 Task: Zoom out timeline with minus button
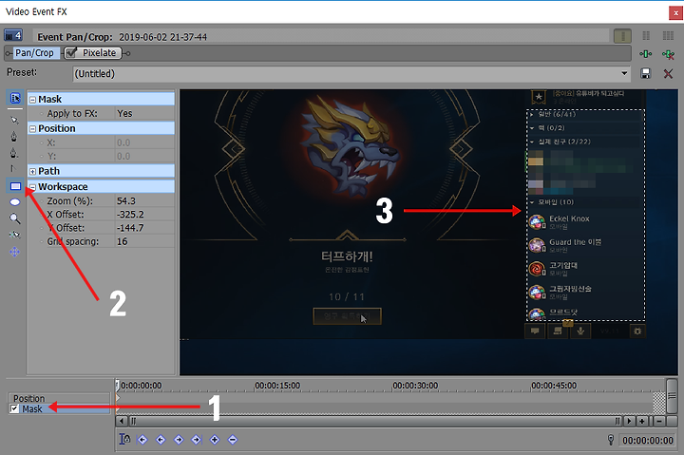(x=659, y=421)
